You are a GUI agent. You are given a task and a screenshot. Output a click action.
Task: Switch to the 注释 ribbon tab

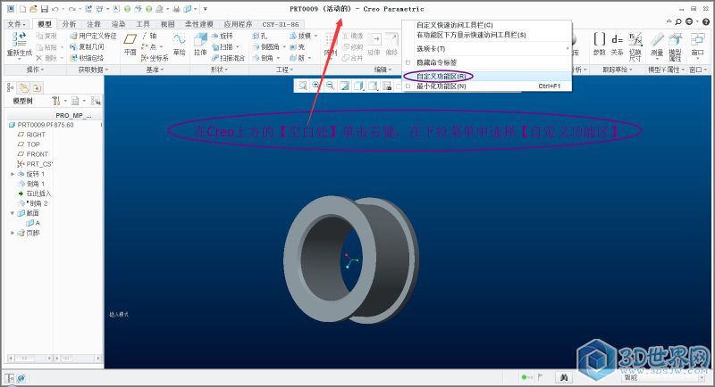point(94,24)
